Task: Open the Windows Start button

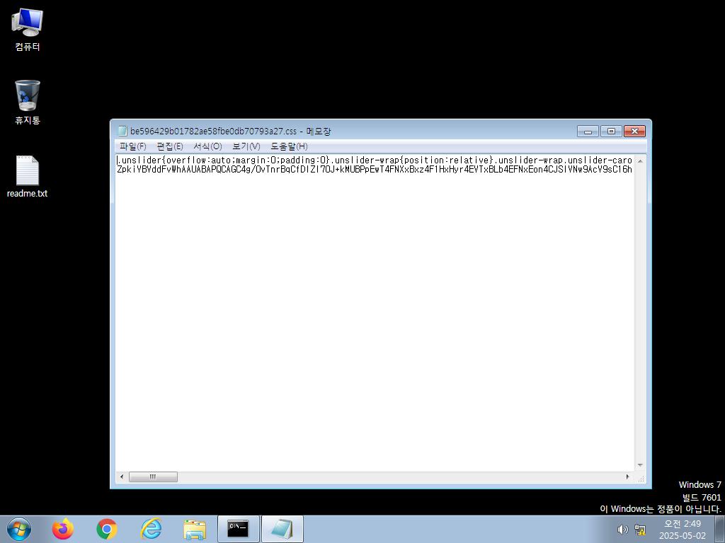Action: click(x=19, y=529)
